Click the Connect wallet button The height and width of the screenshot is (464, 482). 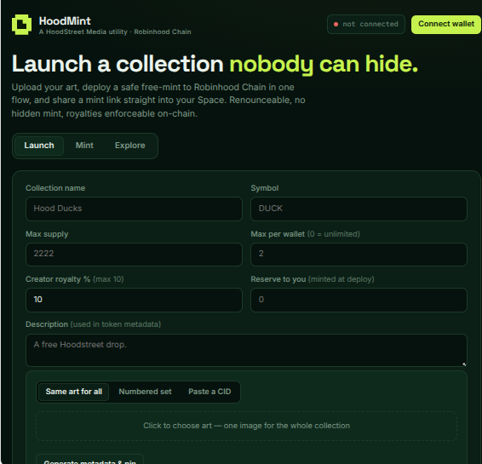click(446, 25)
